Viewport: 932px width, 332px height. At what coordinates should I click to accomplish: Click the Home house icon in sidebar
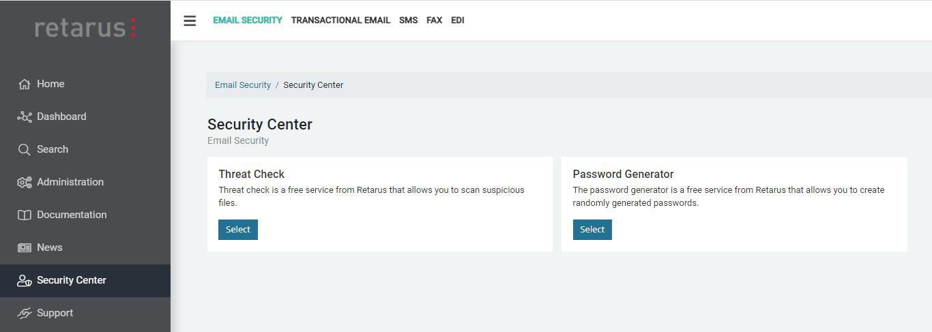[25, 84]
